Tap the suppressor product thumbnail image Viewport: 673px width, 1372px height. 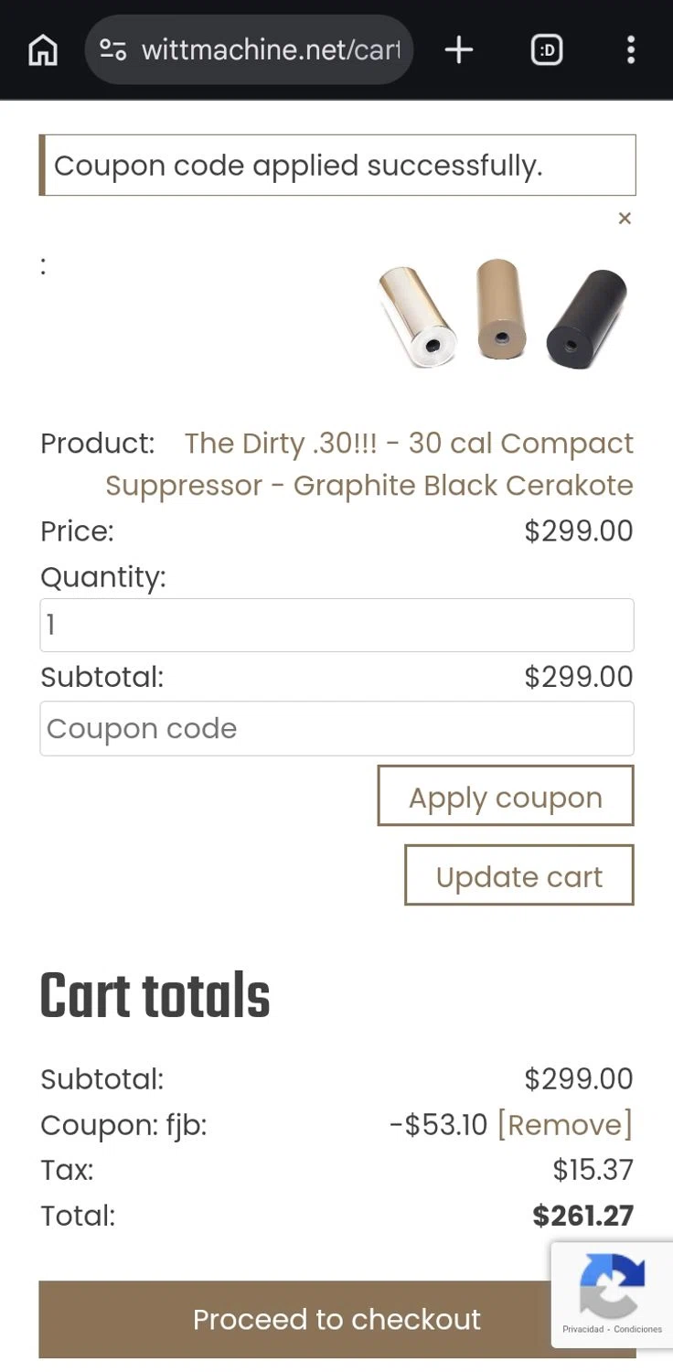pyautogui.click(x=502, y=314)
